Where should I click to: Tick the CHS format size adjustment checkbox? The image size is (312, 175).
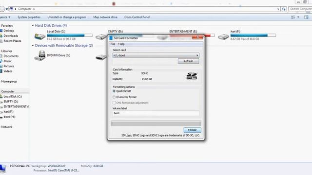point(114,103)
